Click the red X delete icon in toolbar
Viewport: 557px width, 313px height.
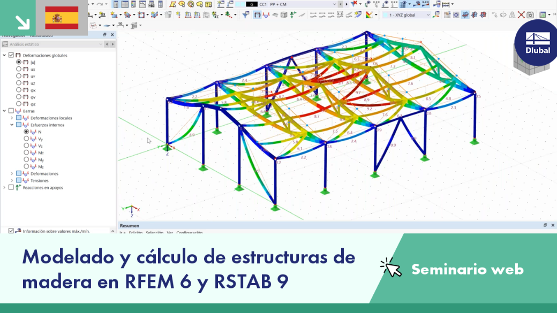coord(521,15)
